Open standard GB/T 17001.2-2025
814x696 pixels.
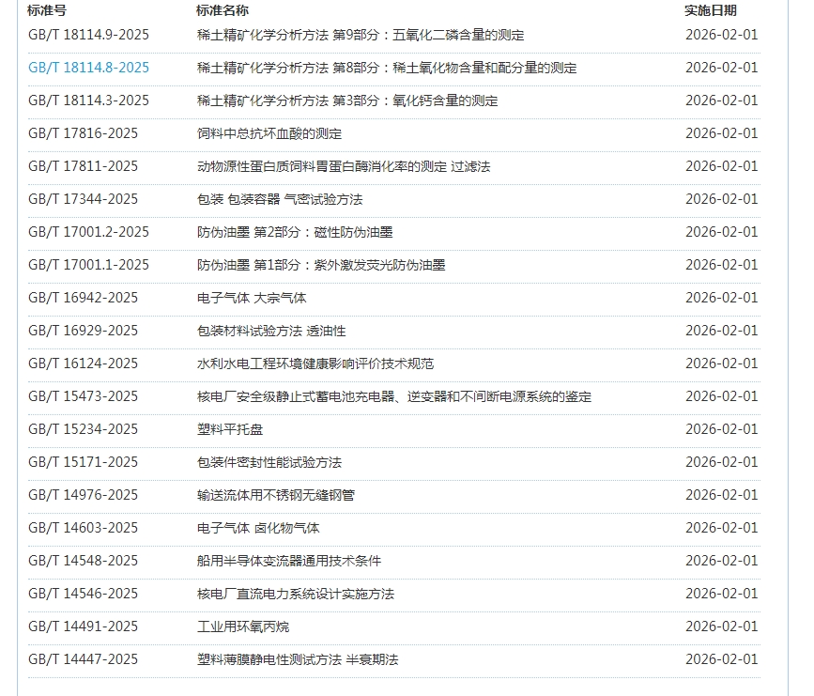pyautogui.click(x=88, y=232)
